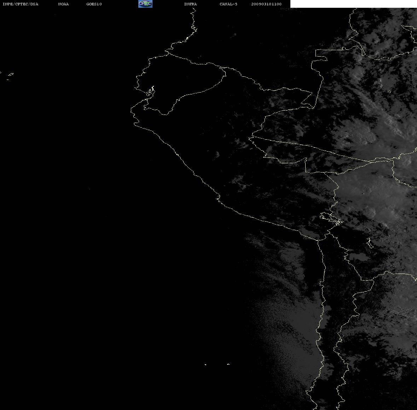Image resolution: width=417 pixels, height=410 pixels.
Task: Select the 200903101100 timestamp text
Action: tap(266, 4)
